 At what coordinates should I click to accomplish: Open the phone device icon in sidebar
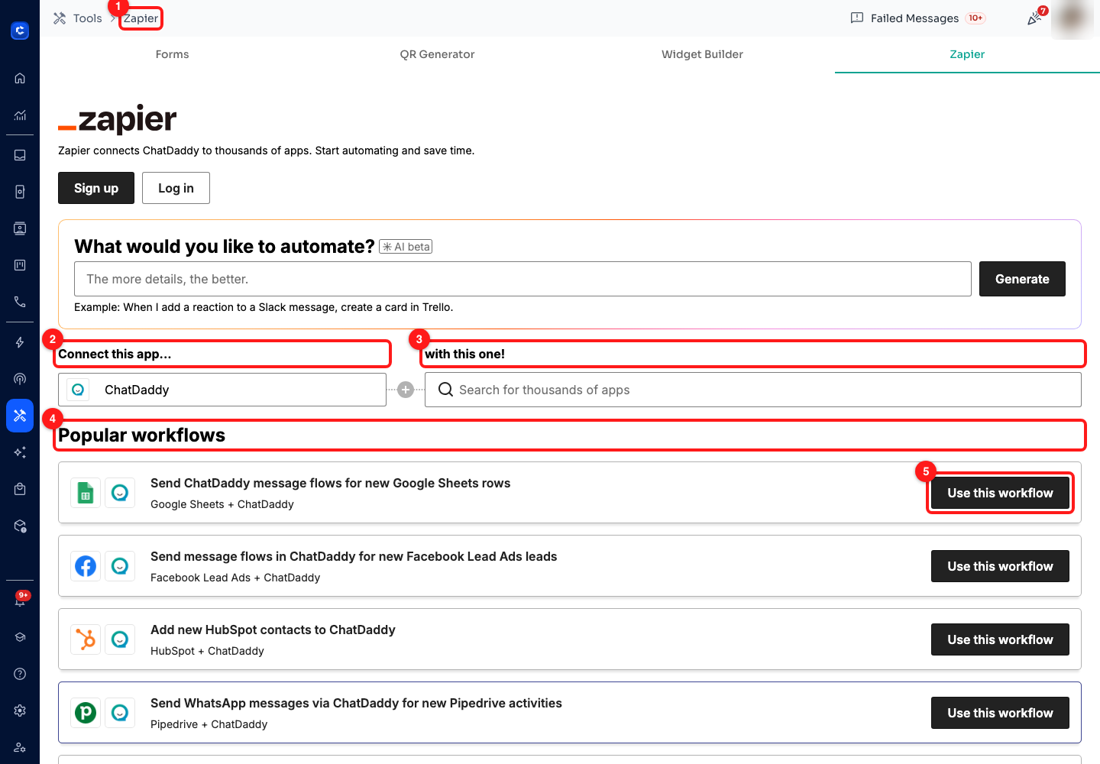(x=20, y=192)
